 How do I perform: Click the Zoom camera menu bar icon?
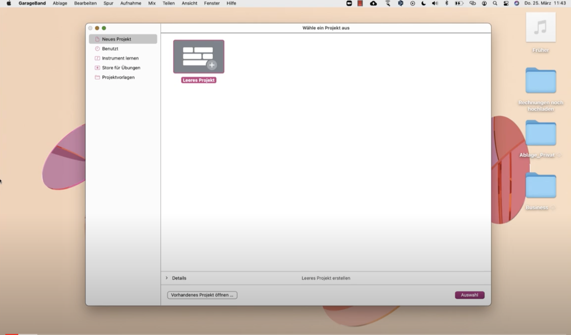[349, 3]
